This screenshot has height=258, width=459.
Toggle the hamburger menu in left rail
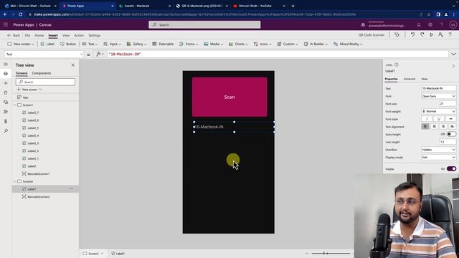click(6, 64)
